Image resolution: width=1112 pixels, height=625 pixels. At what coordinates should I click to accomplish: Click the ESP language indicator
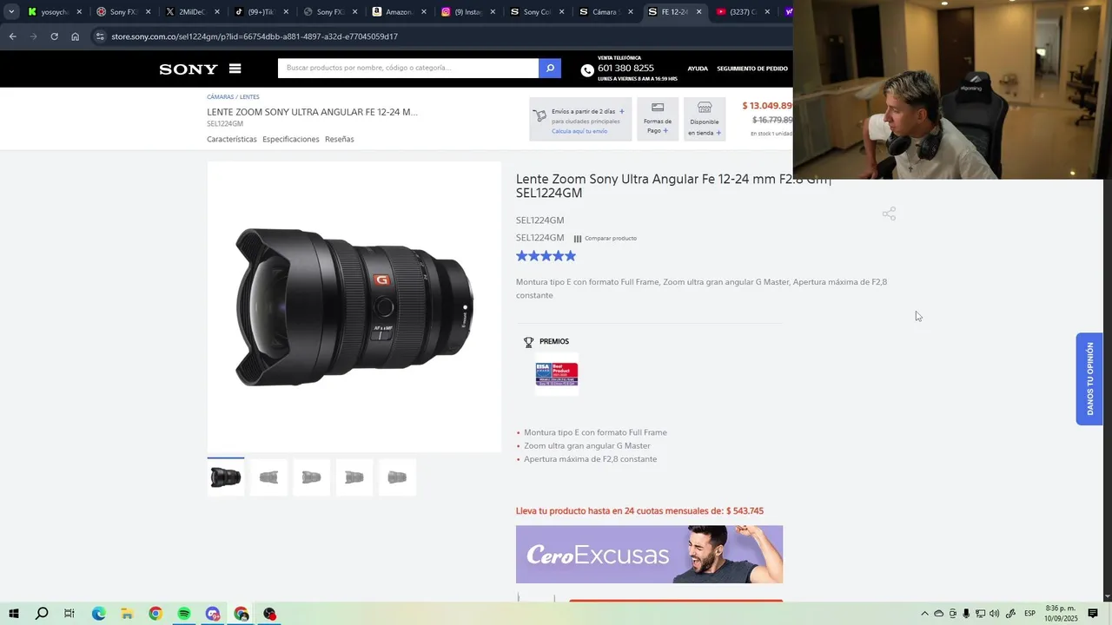click(x=1029, y=614)
